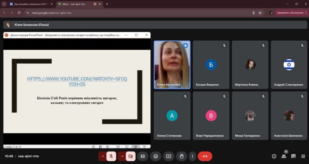Raise your hand in the meeting

pyautogui.click(x=181, y=156)
